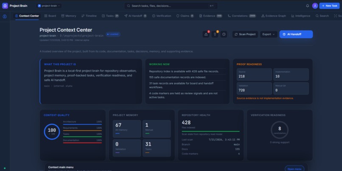This screenshot has height=171, width=342.
Task: Open the Correlations tab
Action: [242, 16]
